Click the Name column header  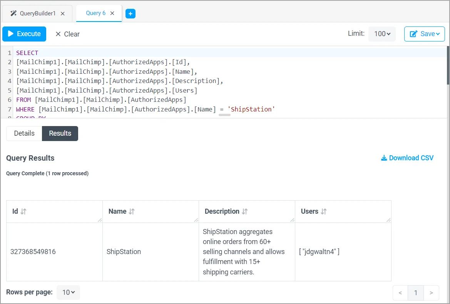pyautogui.click(x=151, y=211)
